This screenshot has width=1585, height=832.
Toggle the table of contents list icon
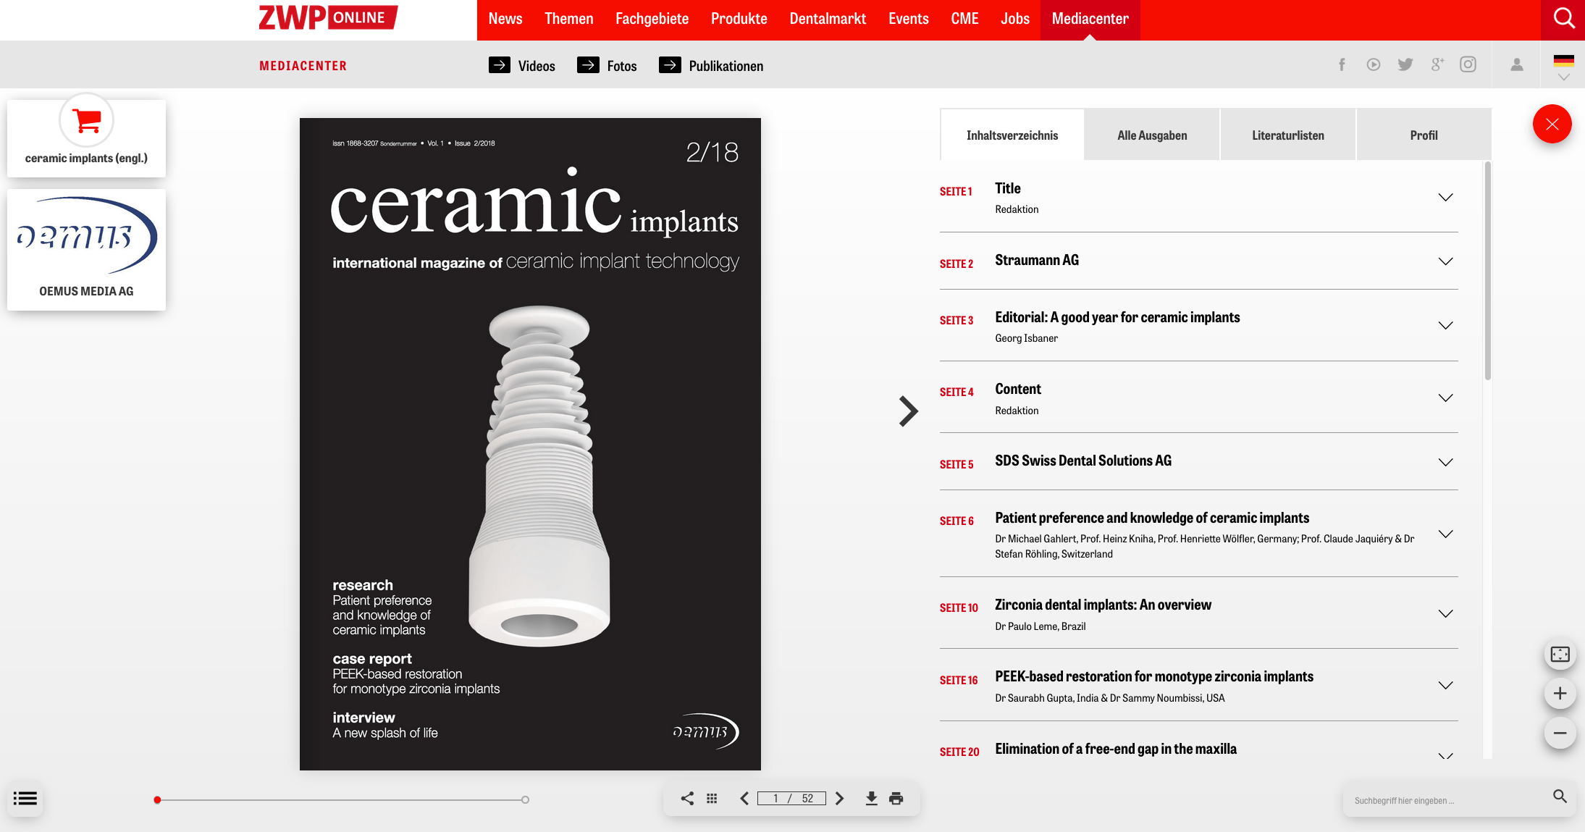click(x=25, y=798)
